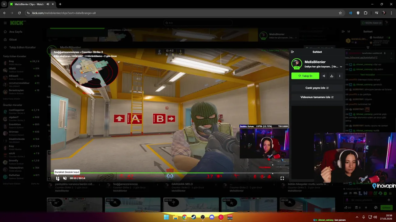This screenshot has width=396, height=222.
Task: Collapse the Sohbet panel with arrow icon
Action: click(x=292, y=52)
